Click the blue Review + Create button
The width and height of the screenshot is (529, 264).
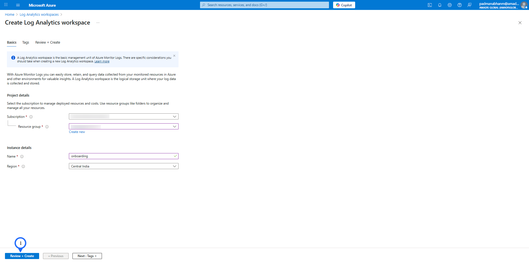click(x=22, y=256)
